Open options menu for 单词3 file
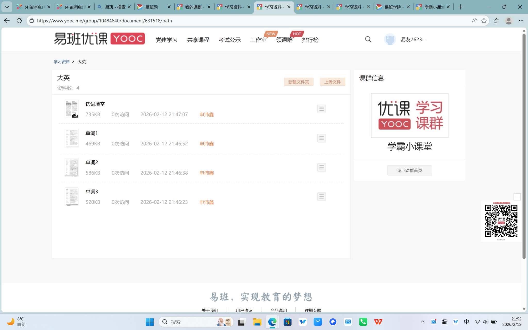Screen dimensions: 528x330 click(321, 197)
